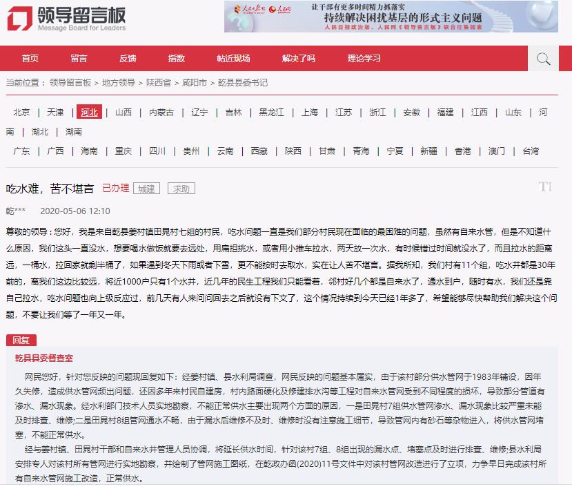
Task: Select the 江西 region
Action: point(480,112)
